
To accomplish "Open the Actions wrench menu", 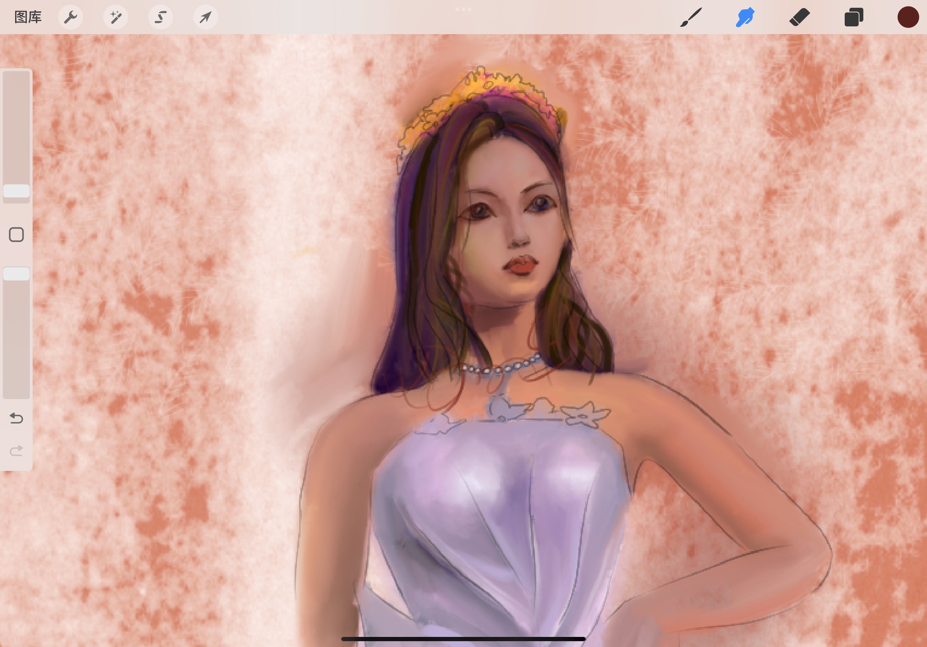I will 71,17.
